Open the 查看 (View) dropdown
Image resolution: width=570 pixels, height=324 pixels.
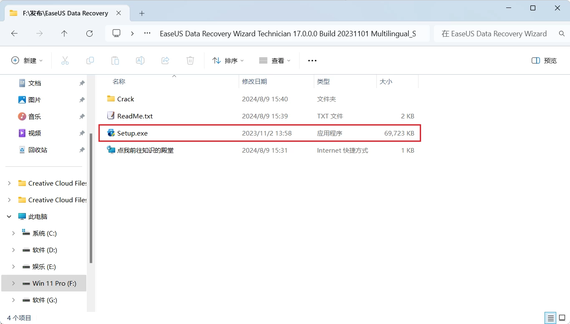(x=275, y=60)
